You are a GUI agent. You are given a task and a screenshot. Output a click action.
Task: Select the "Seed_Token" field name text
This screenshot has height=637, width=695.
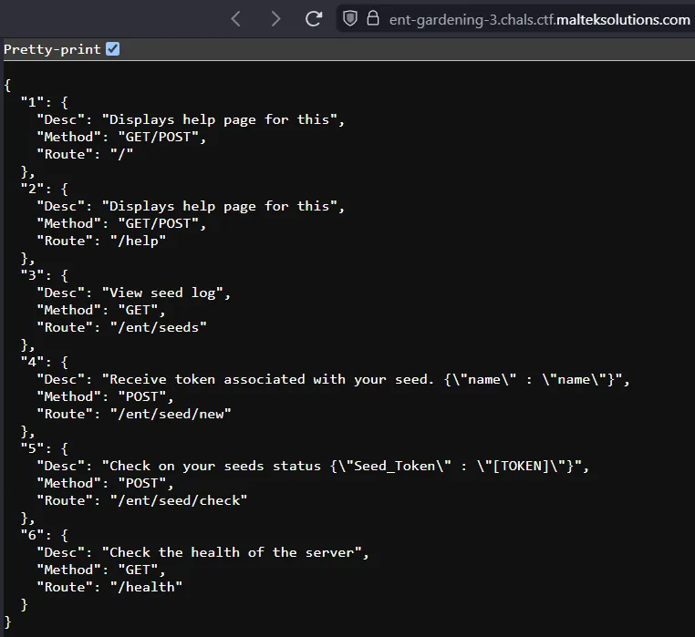pos(395,466)
